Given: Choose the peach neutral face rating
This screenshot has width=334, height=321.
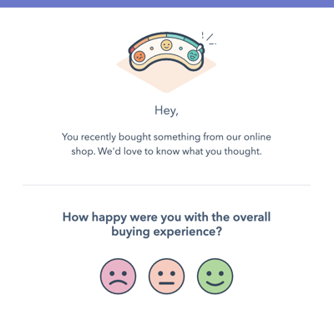Looking at the screenshot, I should 167,276.
